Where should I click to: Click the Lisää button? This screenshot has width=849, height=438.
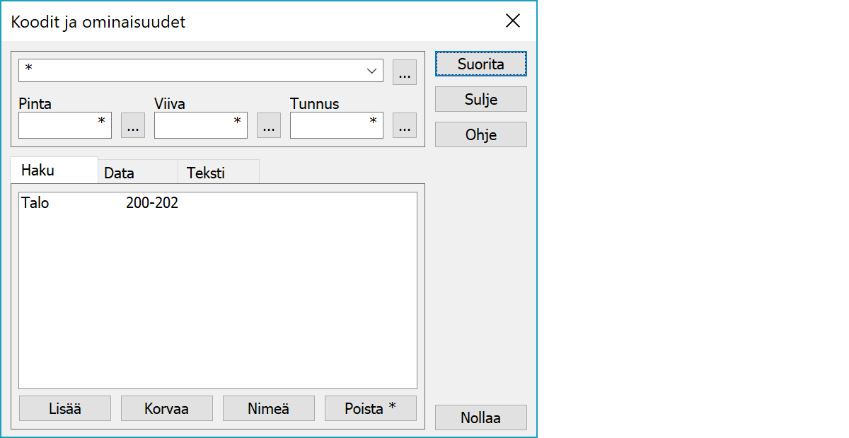coord(65,408)
